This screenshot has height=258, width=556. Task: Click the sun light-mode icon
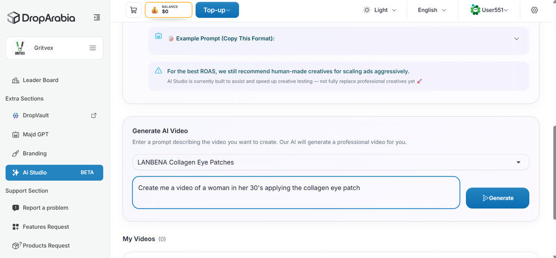[x=367, y=10]
